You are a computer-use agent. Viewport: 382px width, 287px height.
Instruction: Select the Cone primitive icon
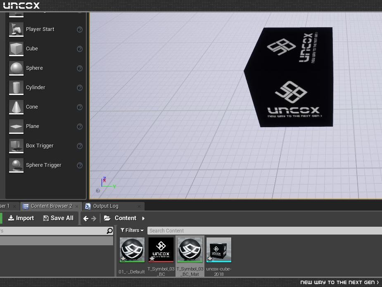16,107
